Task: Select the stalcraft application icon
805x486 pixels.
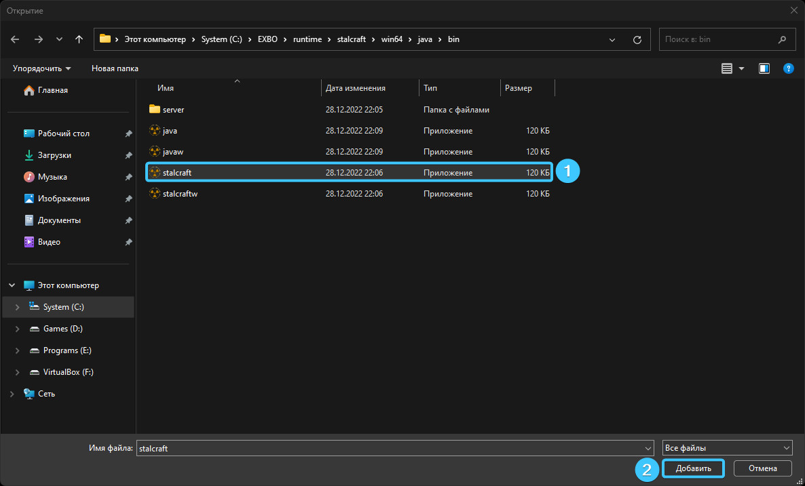Action: [x=155, y=172]
